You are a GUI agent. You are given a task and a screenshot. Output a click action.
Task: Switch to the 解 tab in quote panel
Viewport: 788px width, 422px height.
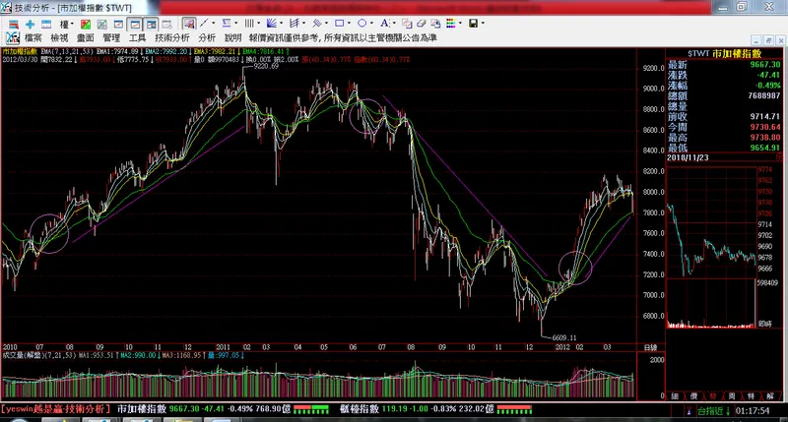(x=770, y=396)
